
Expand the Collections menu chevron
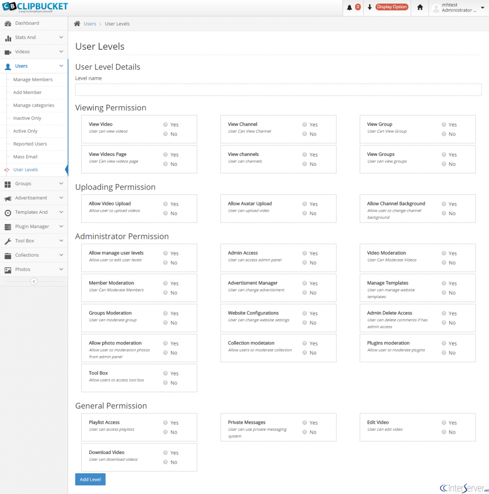coord(61,255)
